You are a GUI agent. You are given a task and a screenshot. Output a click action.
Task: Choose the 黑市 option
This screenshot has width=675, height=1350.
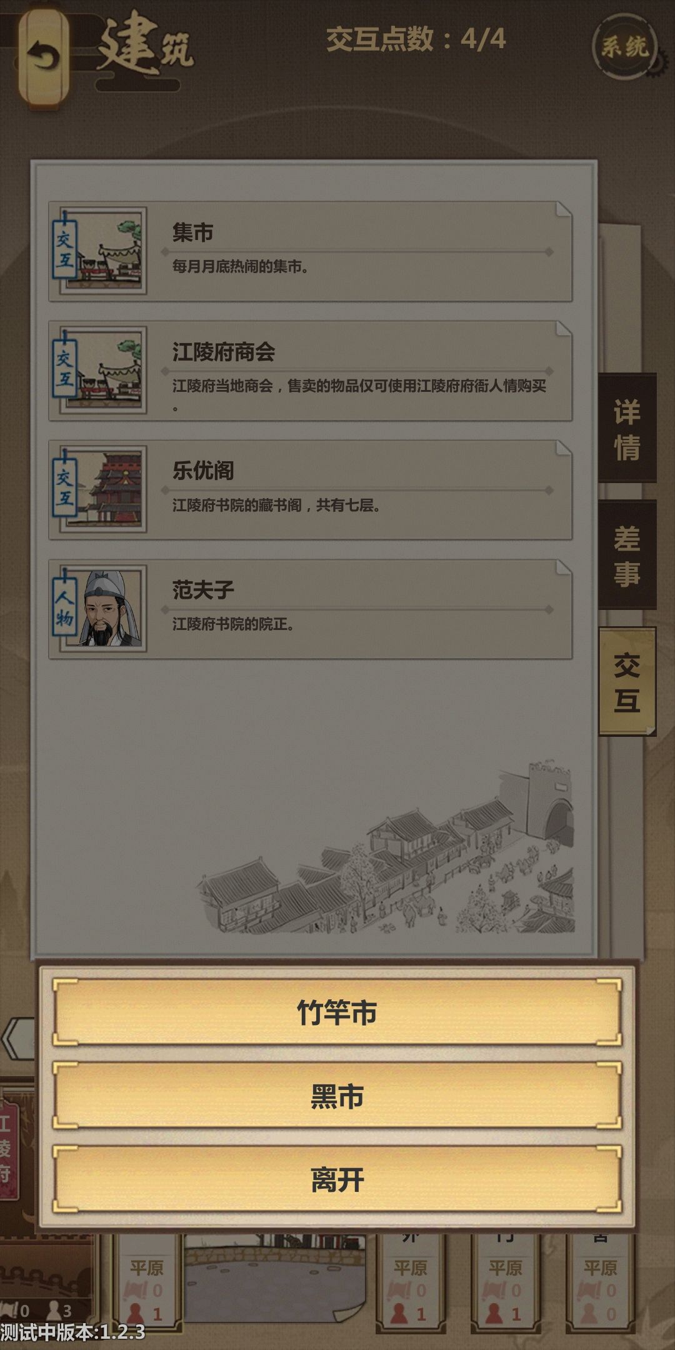[337, 1096]
